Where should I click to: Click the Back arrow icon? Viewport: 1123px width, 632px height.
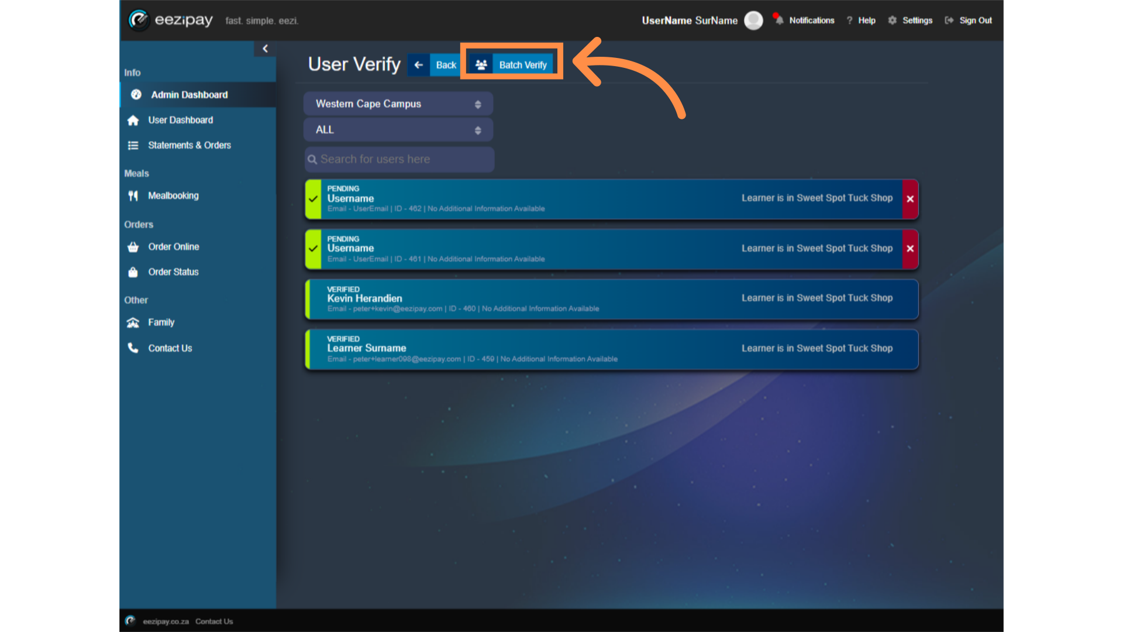(x=419, y=65)
